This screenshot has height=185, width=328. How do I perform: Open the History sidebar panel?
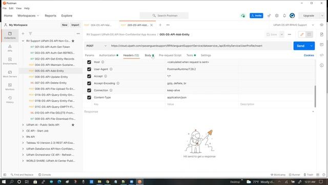tap(10, 99)
